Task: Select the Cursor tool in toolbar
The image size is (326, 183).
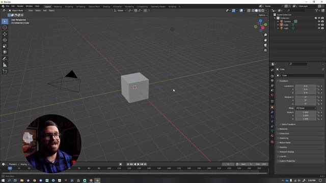Action: (x=5, y=27)
